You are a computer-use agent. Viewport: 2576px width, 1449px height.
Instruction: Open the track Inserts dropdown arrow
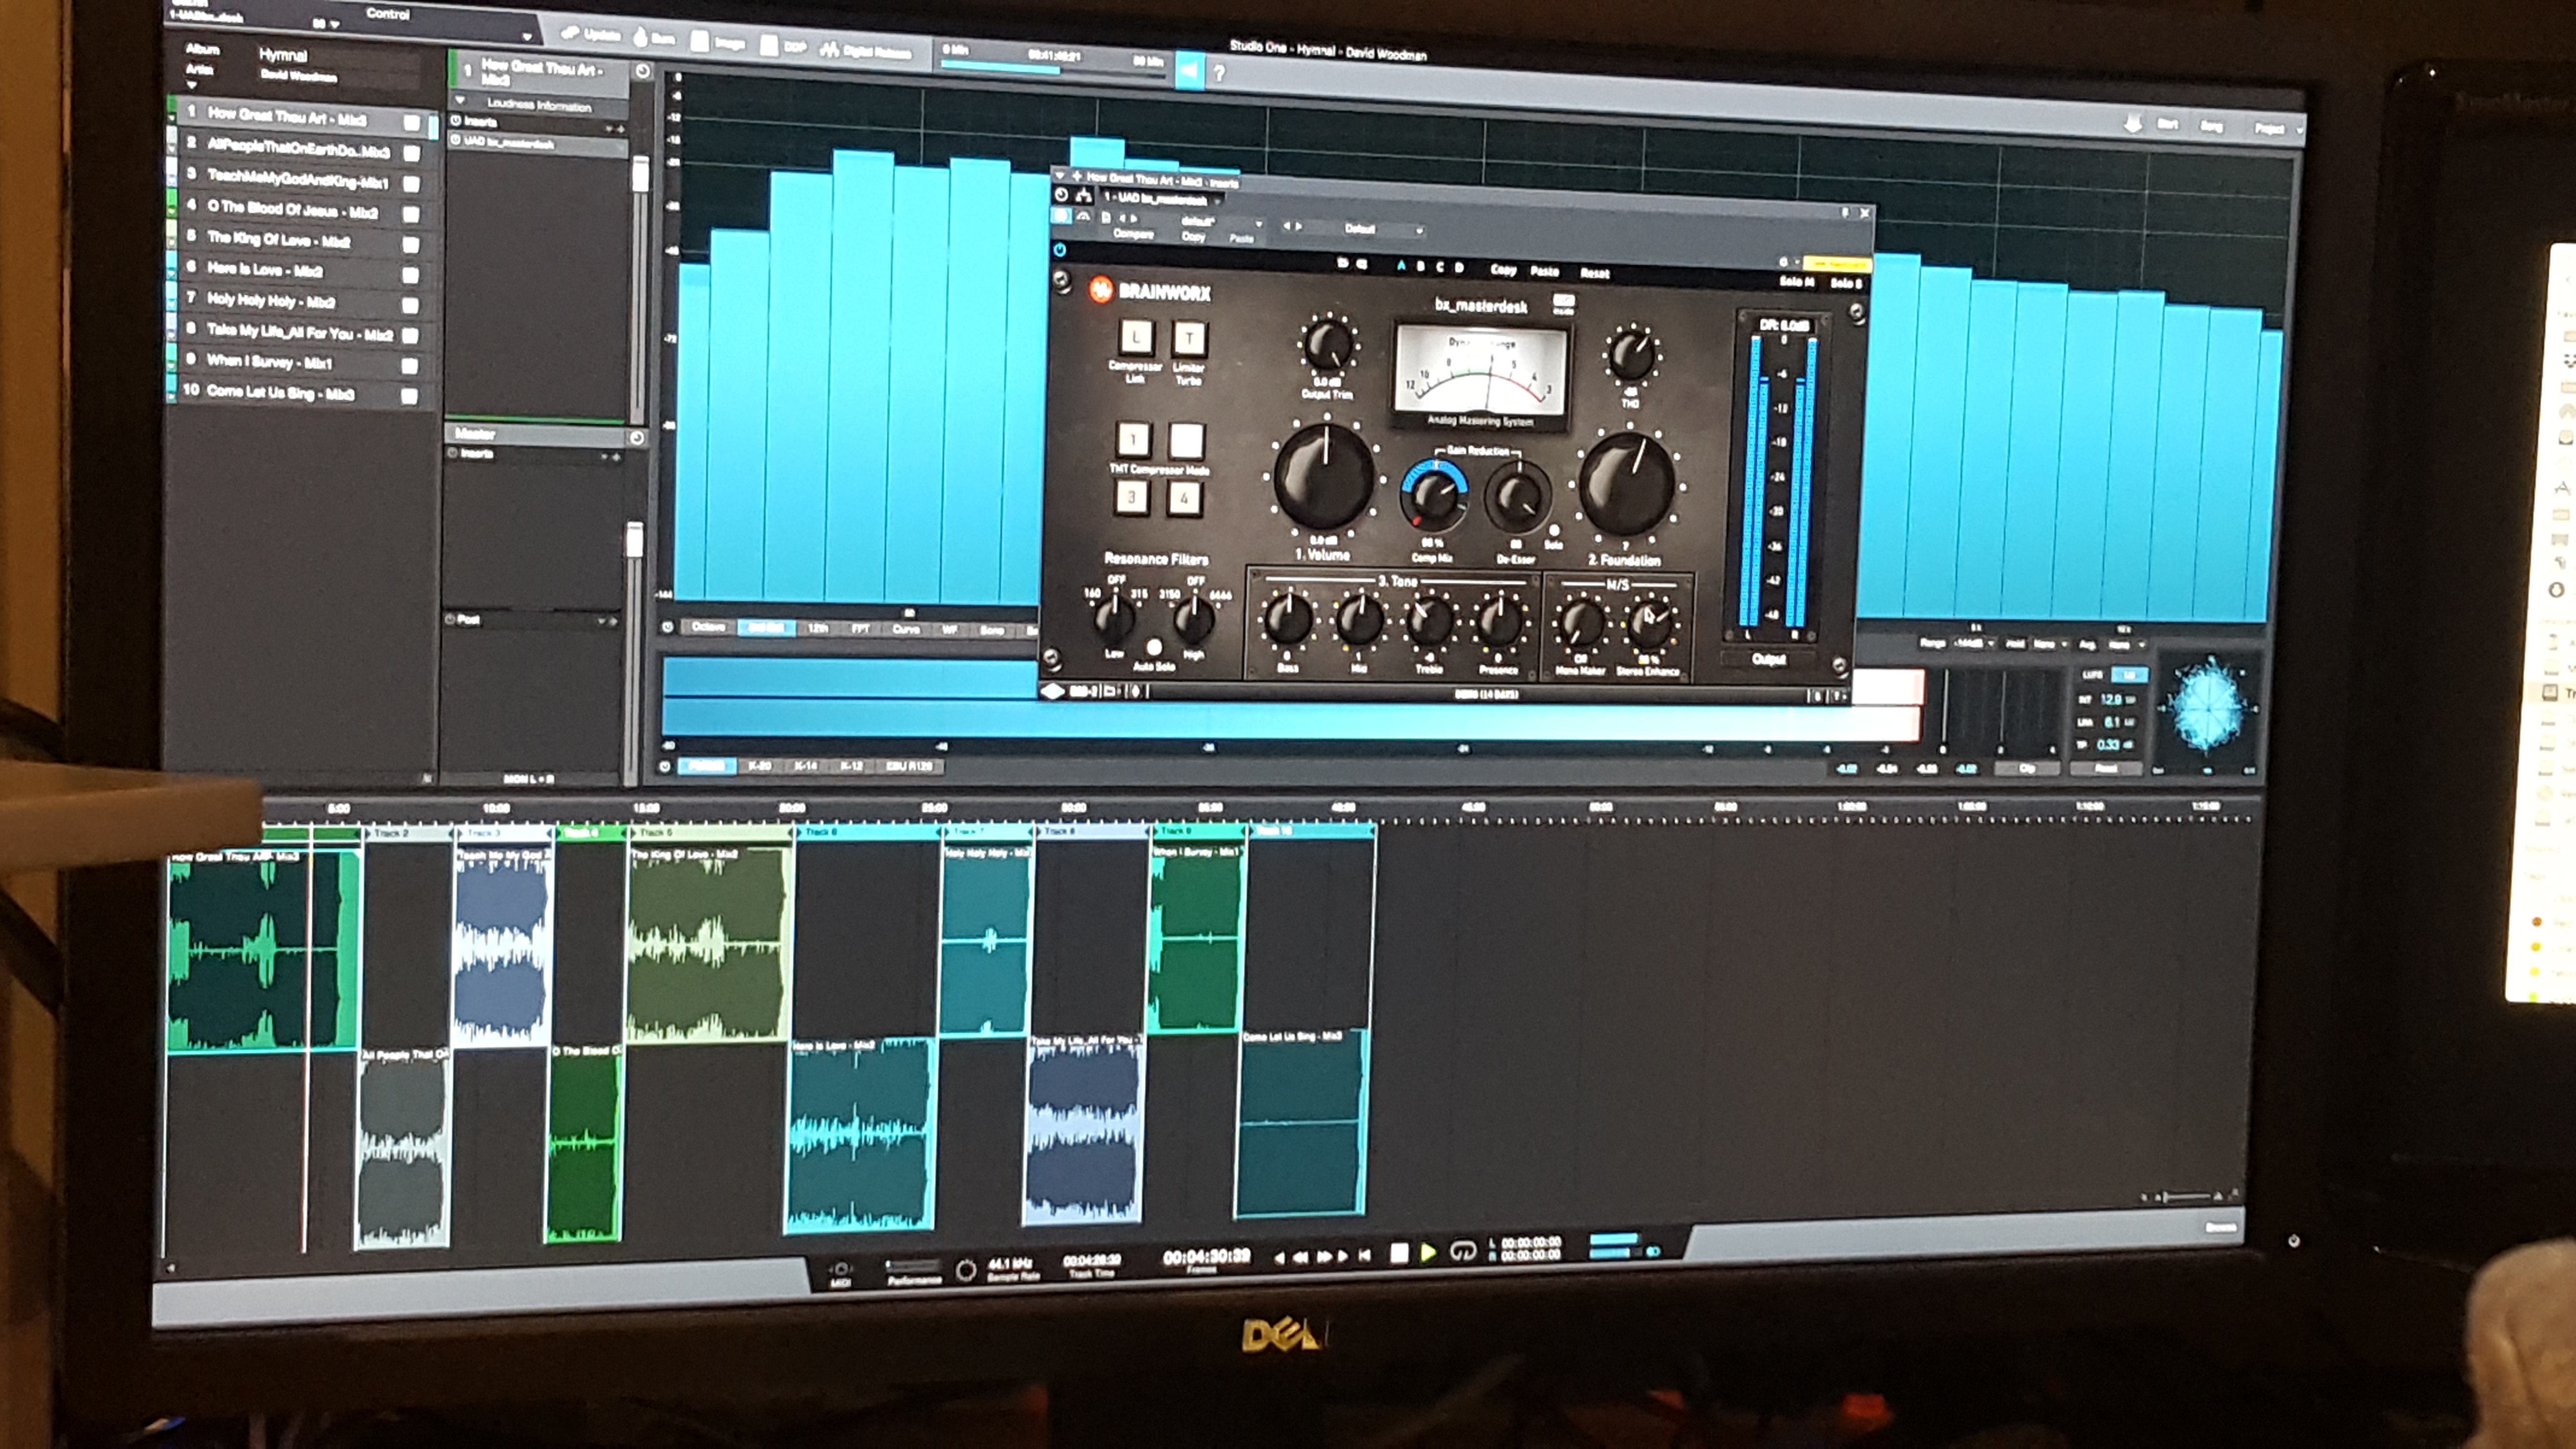click(x=609, y=128)
